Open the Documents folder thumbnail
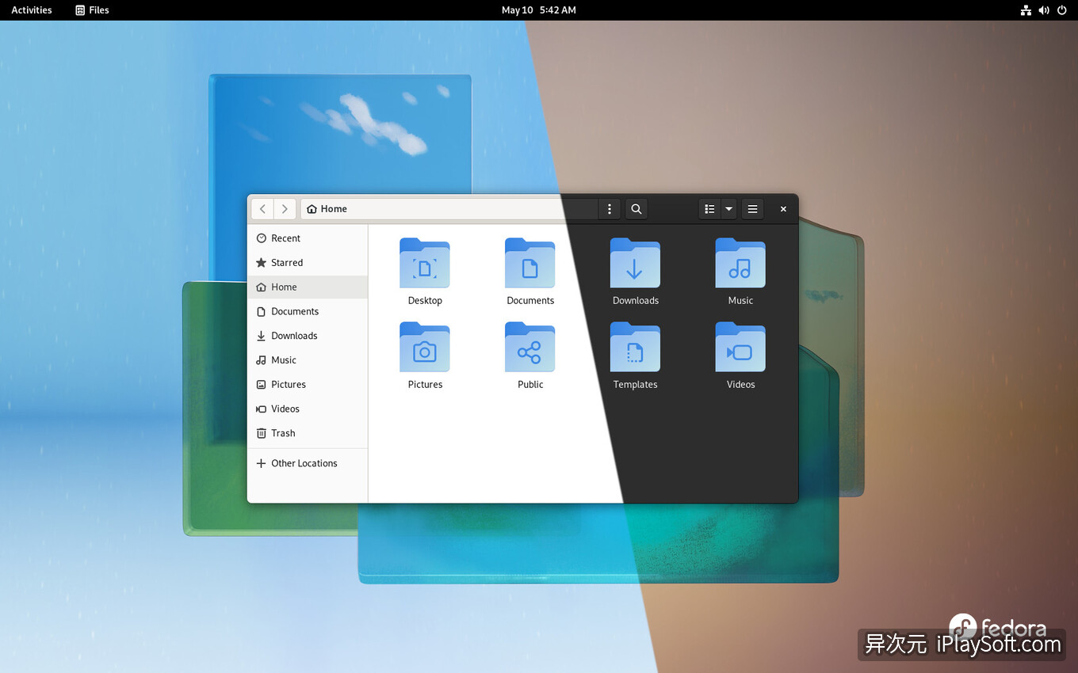Image resolution: width=1078 pixels, height=673 pixels. [x=529, y=264]
